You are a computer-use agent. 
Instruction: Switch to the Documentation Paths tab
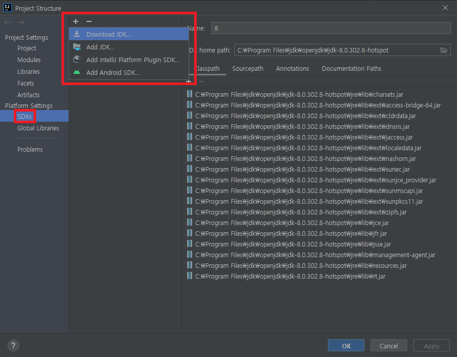pyautogui.click(x=351, y=69)
